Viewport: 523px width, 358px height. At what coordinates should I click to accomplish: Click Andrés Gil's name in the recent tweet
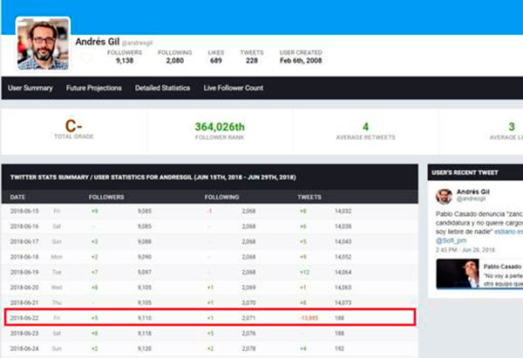[x=473, y=192]
